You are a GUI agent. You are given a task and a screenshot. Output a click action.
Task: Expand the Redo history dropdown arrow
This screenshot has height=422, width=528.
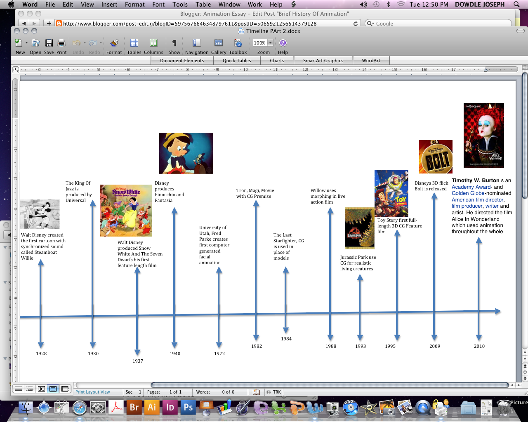[x=101, y=43]
